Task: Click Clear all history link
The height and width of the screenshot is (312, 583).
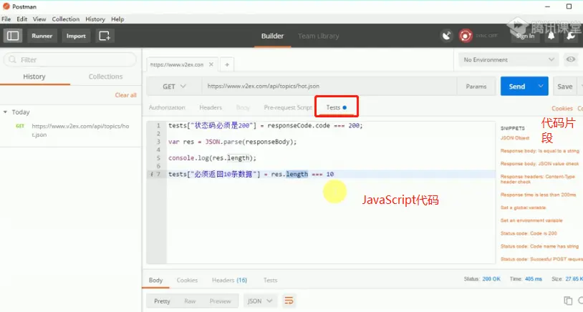Action: coord(125,94)
